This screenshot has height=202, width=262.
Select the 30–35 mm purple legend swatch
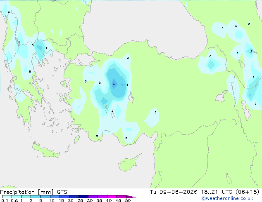pyautogui.click(x=93, y=197)
